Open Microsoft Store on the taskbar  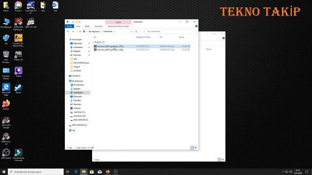pos(92,172)
